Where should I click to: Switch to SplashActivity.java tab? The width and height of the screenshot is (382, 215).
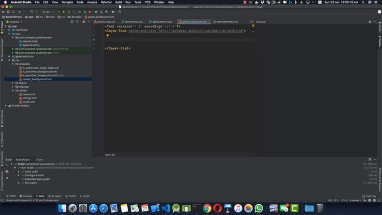click(x=162, y=21)
